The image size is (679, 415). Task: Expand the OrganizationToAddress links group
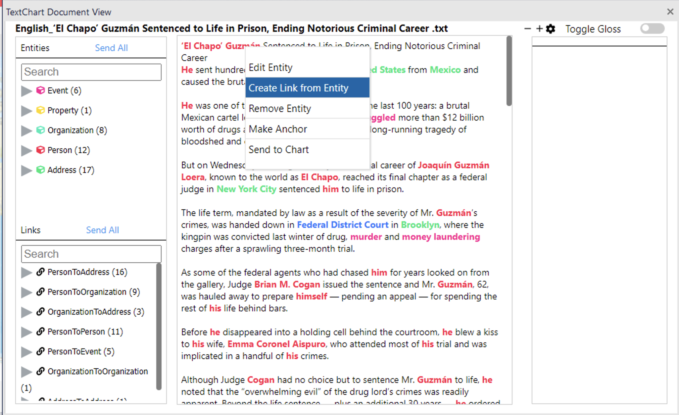coord(26,312)
